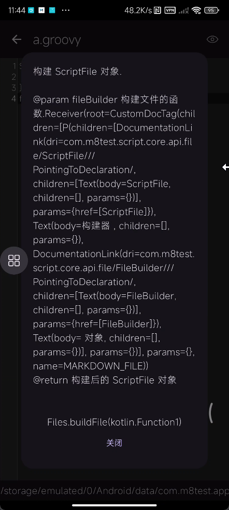This screenshot has width=229, height=510.
Task: Tap the 关闭 close button
Action: coord(114,443)
